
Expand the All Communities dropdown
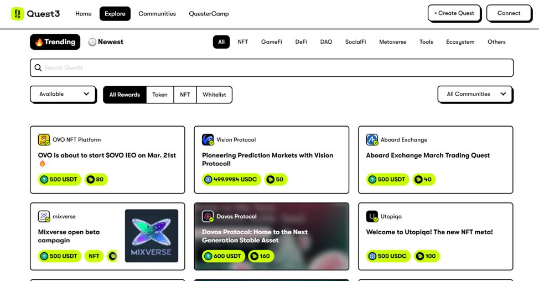[475, 94]
